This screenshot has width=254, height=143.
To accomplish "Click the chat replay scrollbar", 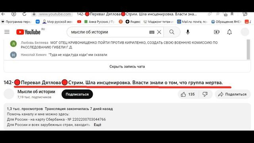I will [248, 49].
